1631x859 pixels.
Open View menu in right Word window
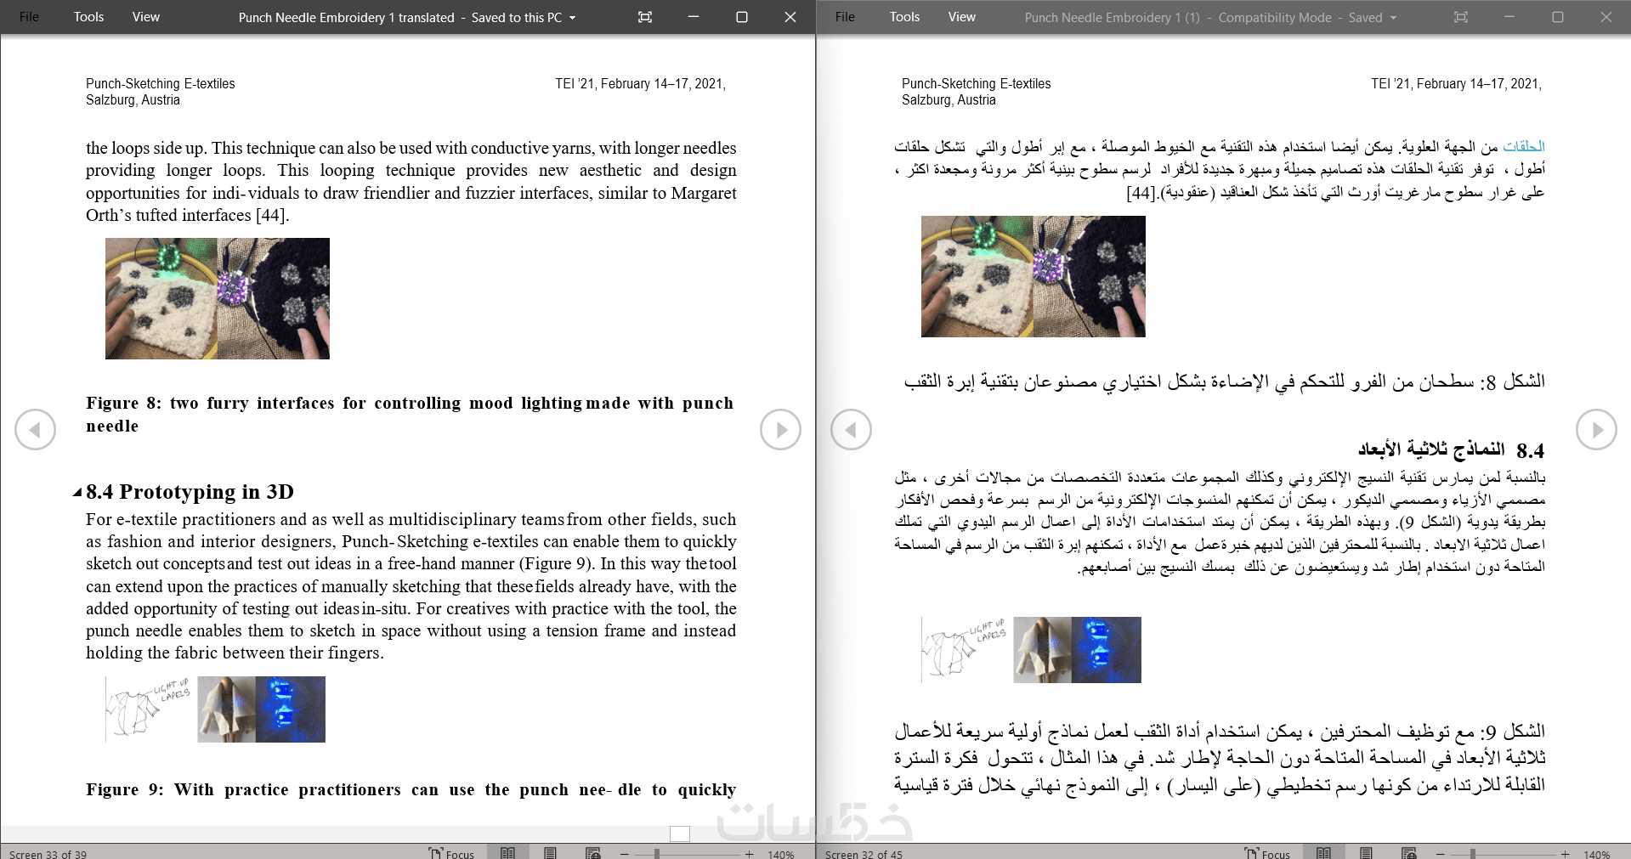962,17
